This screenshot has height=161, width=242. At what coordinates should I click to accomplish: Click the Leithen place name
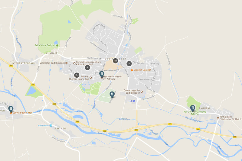pos(60,128)
